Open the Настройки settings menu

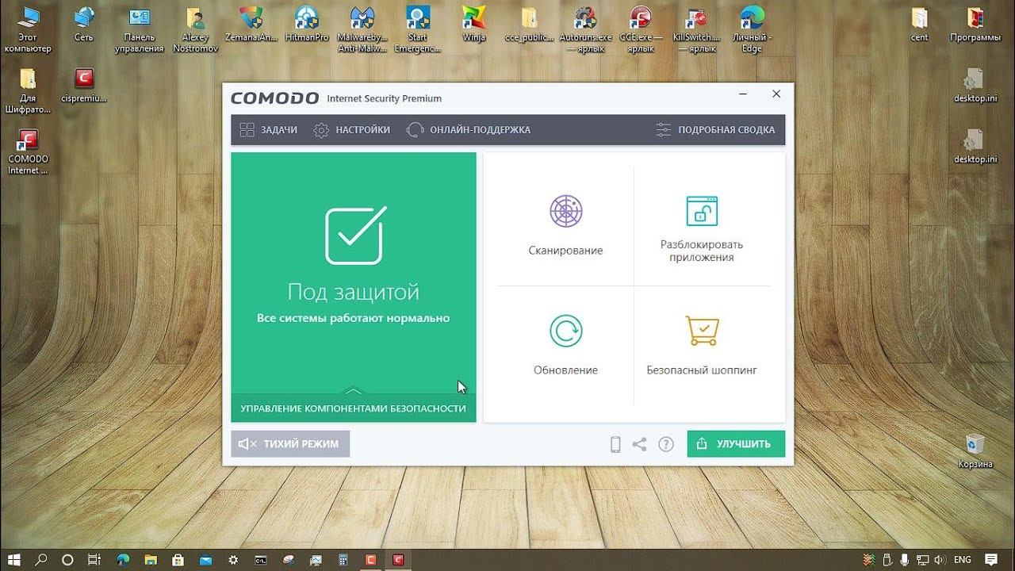(x=352, y=129)
